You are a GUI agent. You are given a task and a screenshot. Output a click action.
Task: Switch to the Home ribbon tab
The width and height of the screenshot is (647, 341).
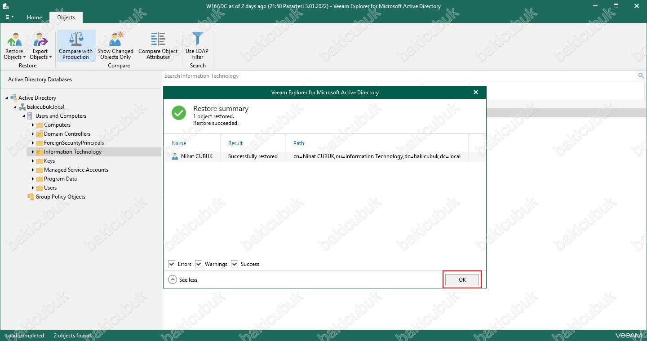(34, 18)
